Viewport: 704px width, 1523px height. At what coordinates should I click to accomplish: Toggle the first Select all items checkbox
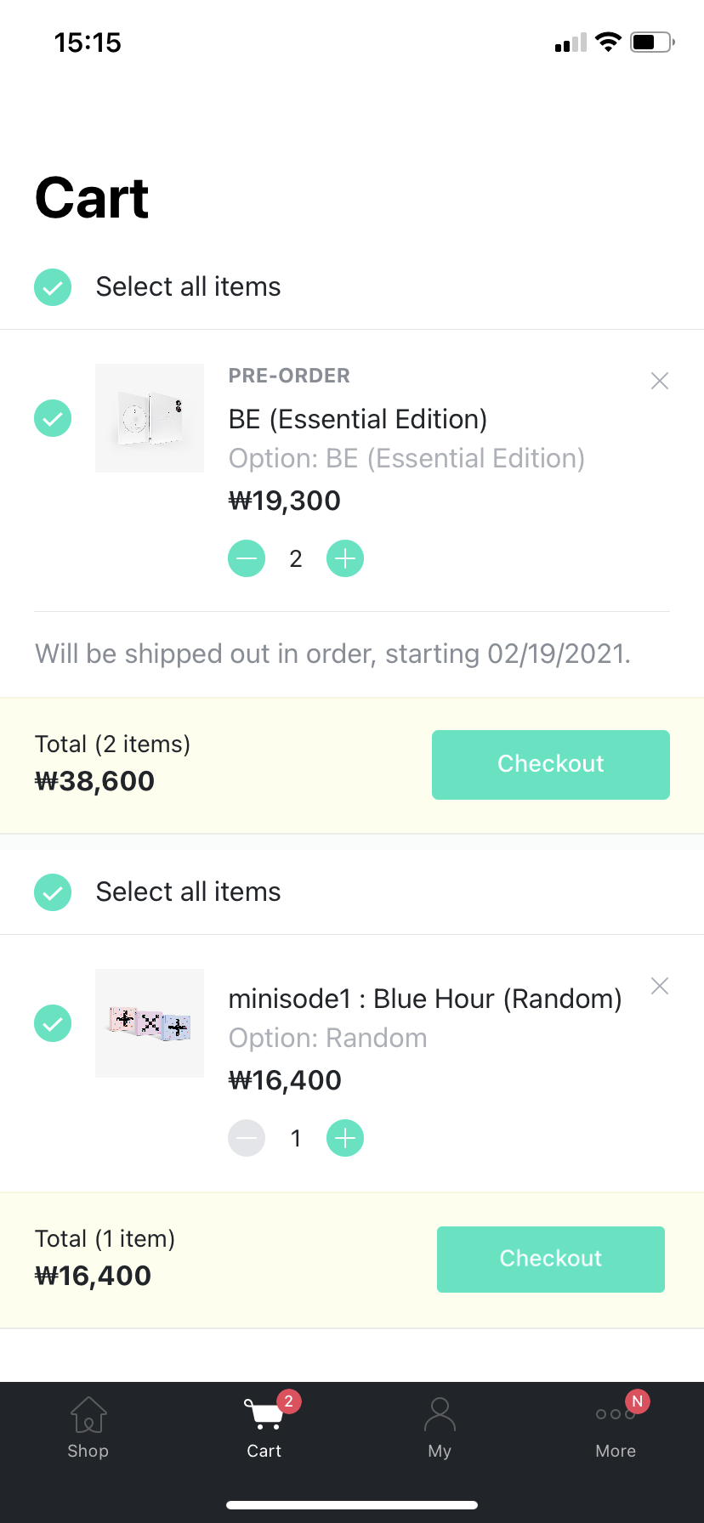pyautogui.click(x=53, y=287)
